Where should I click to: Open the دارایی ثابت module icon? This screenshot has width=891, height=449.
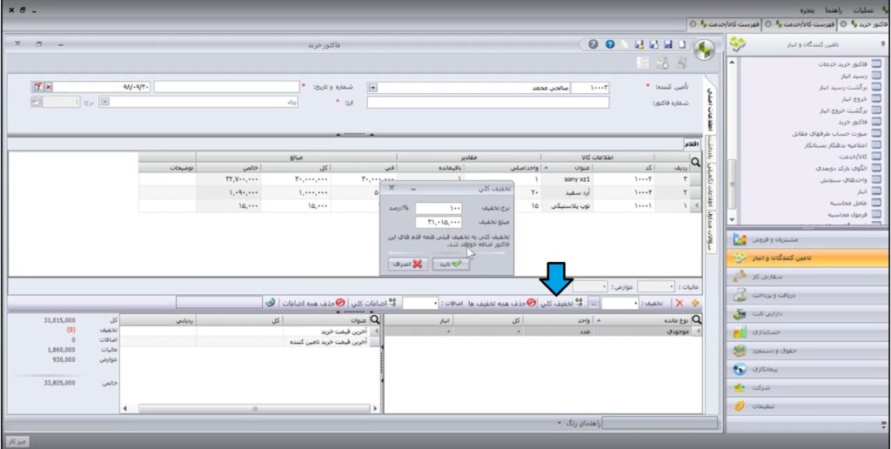(740, 314)
